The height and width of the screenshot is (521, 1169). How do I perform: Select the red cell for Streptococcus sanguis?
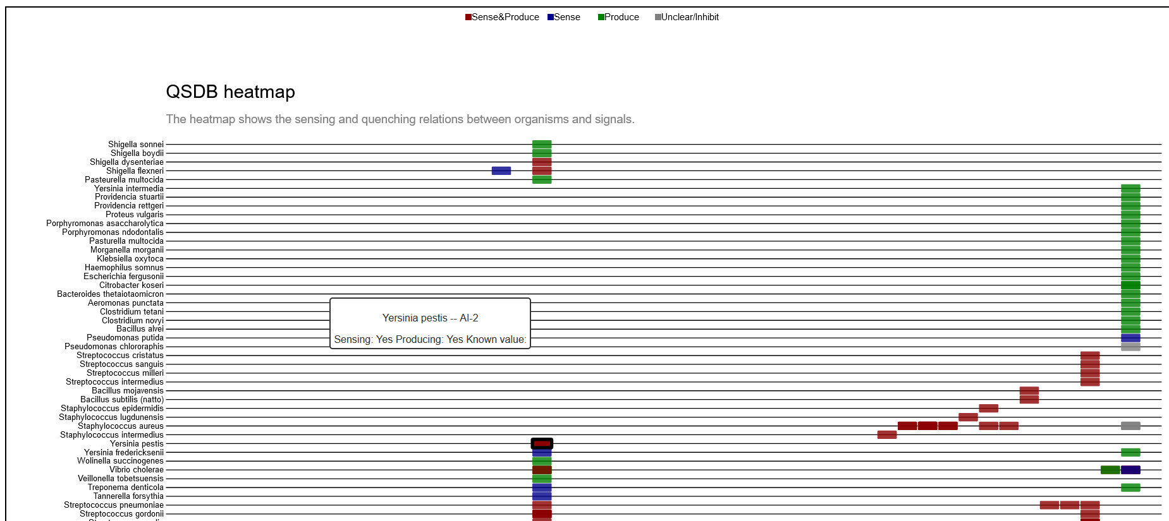(x=1090, y=364)
